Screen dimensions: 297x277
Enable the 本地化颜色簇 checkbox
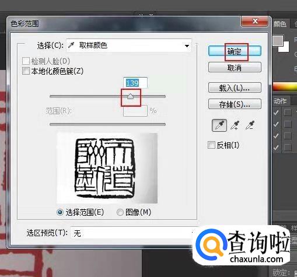tap(26, 71)
